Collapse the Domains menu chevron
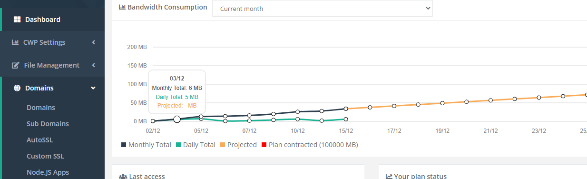The image size is (587, 179). click(x=93, y=88)
